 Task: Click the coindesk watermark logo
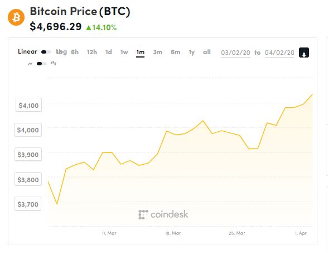[163, 214]
